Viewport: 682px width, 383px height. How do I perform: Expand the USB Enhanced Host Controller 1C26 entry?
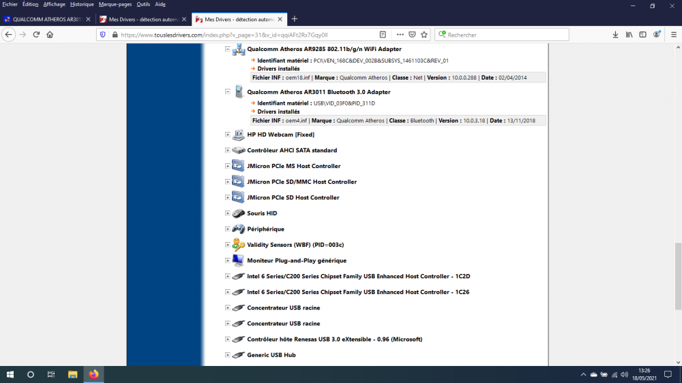pyautogui.click(x=228, y=292)
